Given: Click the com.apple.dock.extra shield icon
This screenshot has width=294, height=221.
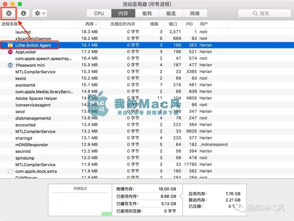Looking at the screenshot, I should 10,171.
